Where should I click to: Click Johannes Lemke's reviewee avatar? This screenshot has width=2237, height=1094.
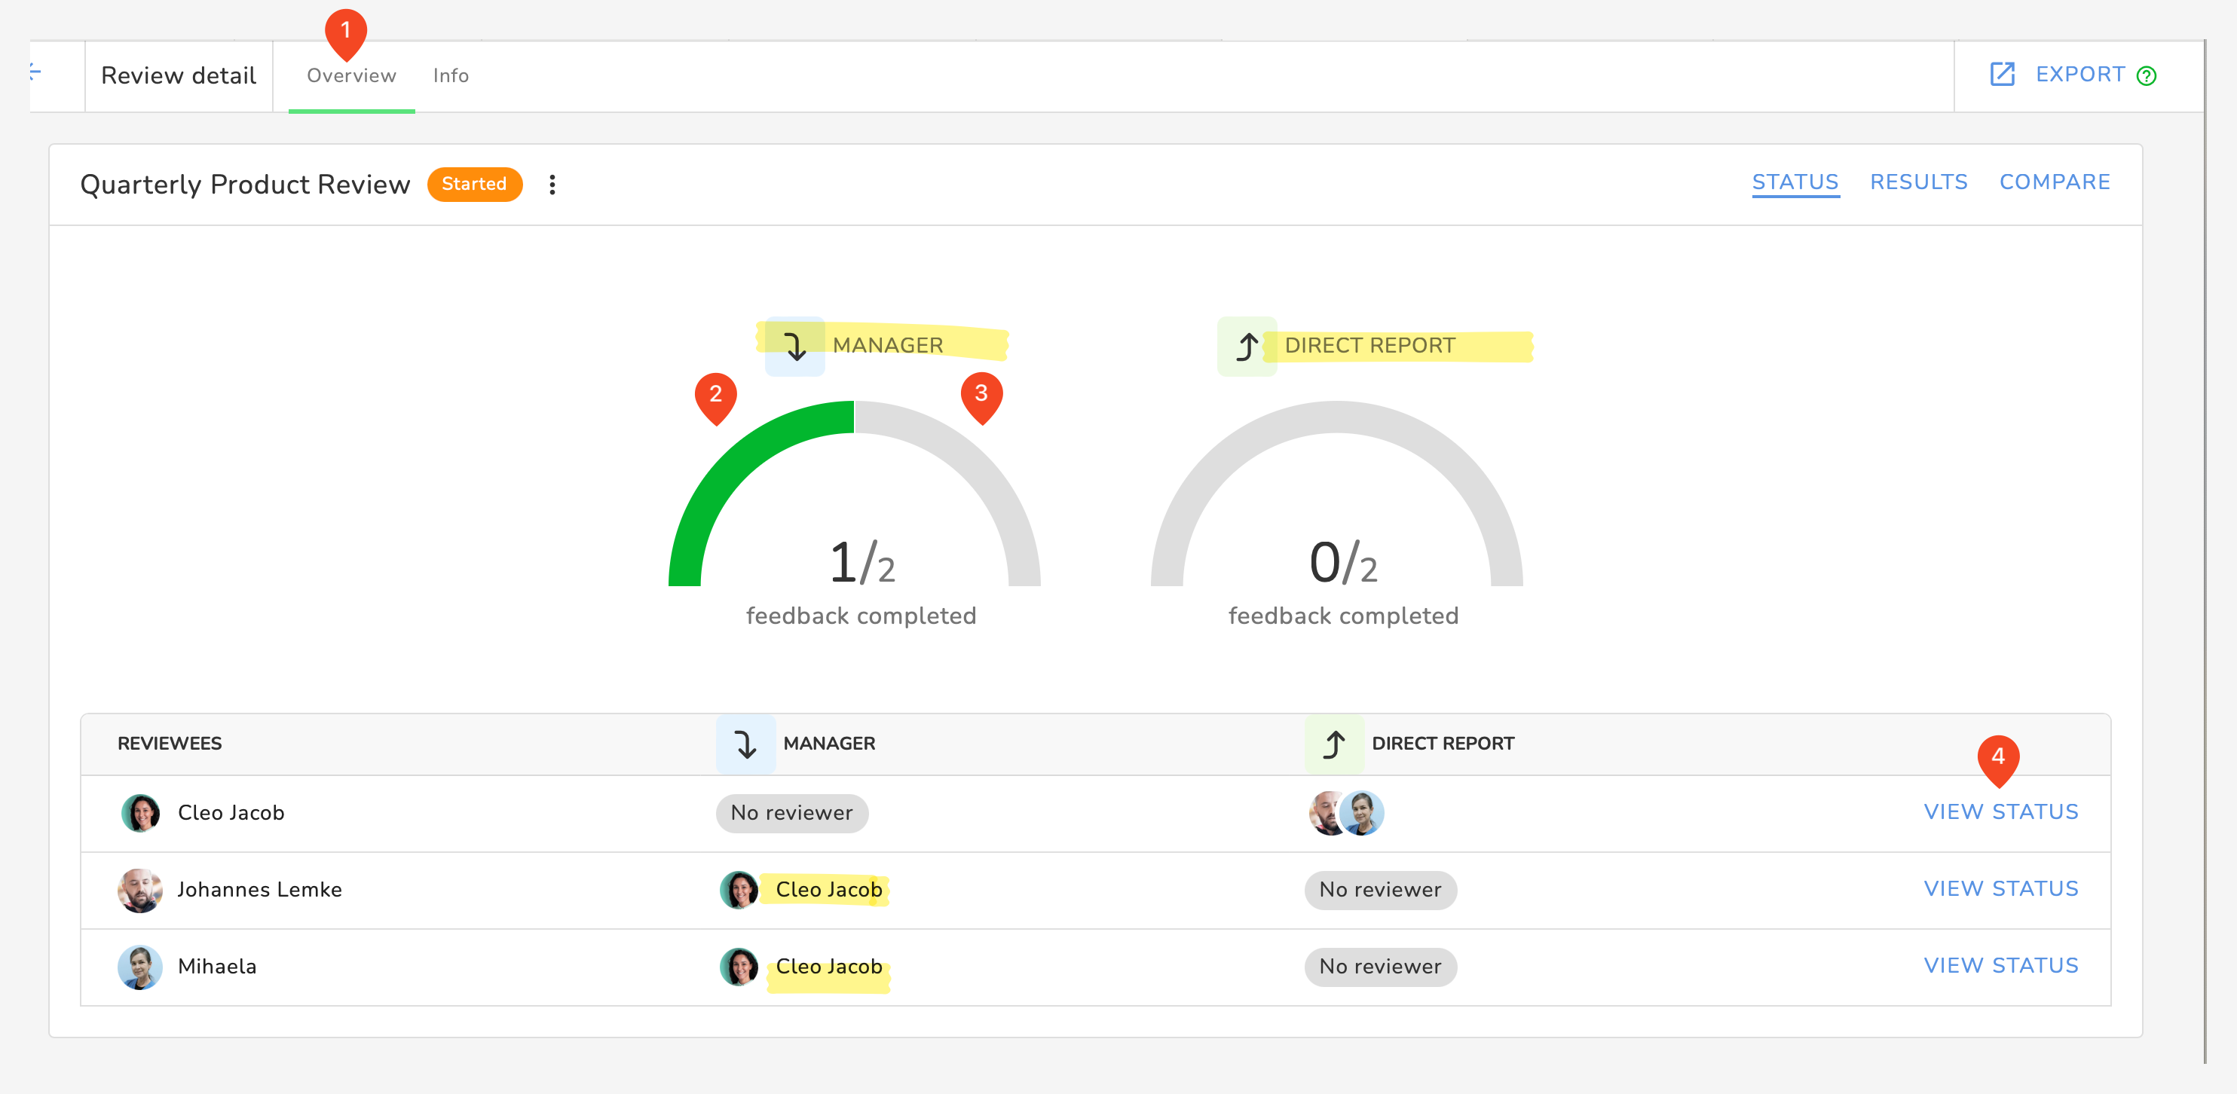(x=140, y=890)
